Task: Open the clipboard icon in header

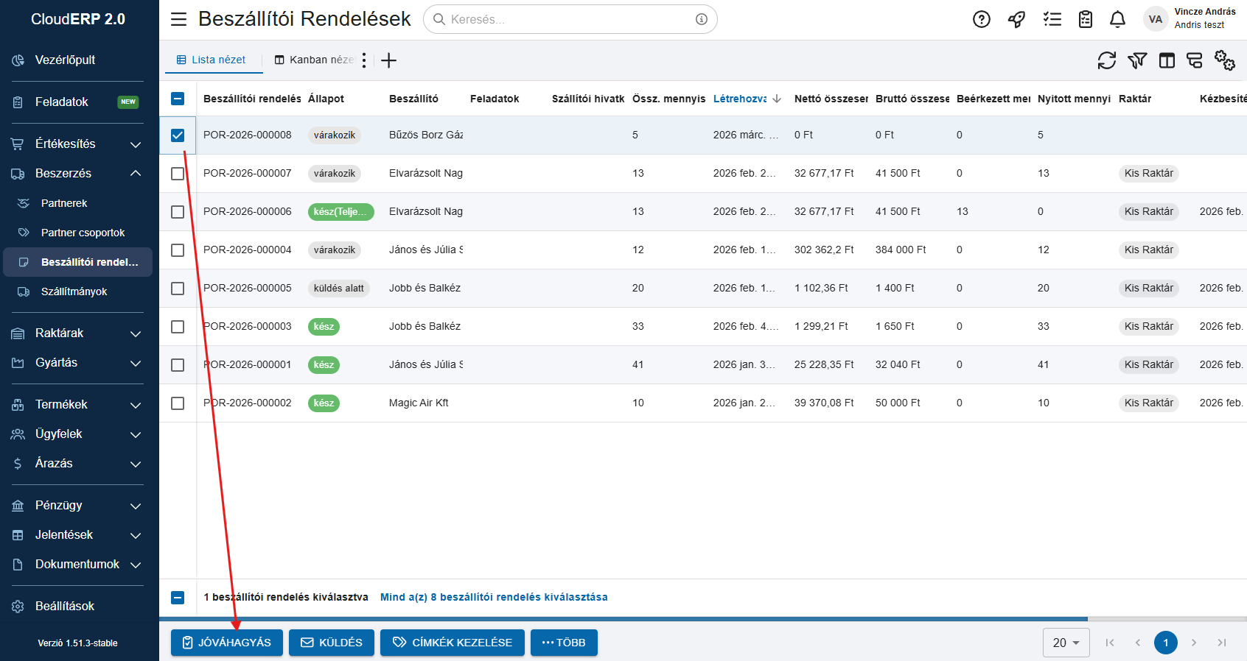Action: click(1085, 20)
